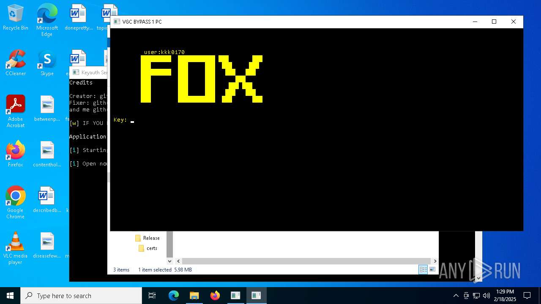The width and height of the screenshot is (541, 304).
Task: Open Adobe Acrobat desktop shortcut
Action: (16, 111)
